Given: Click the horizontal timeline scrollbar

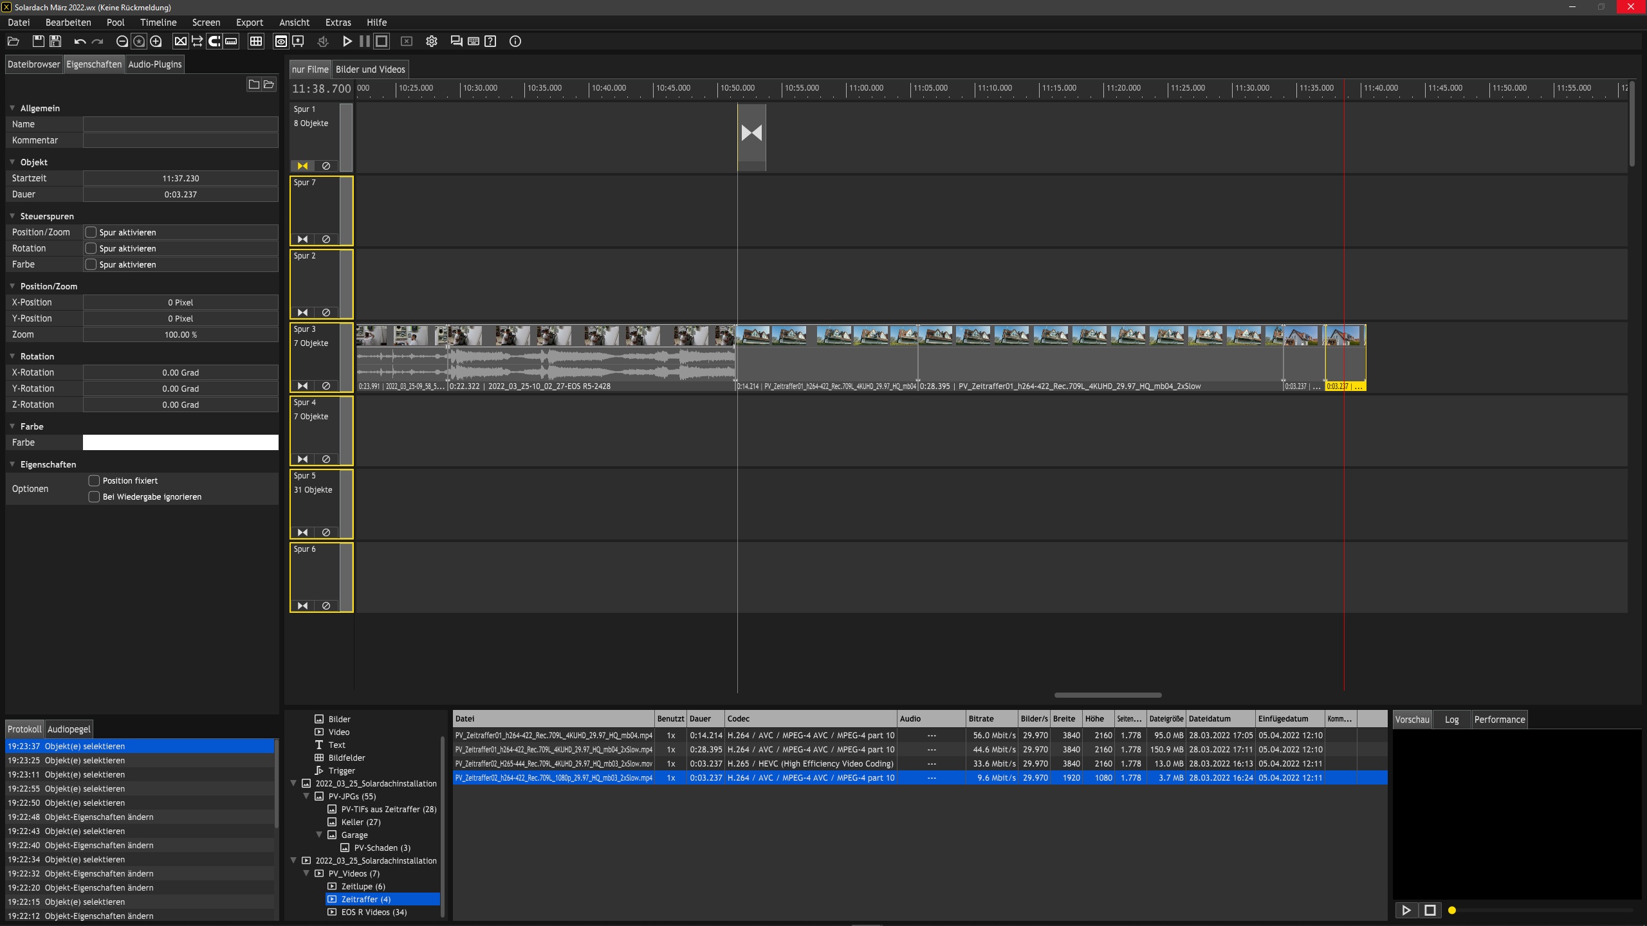Looking at the screenshot, I should pyautogui.click(x=1108, y=695).
